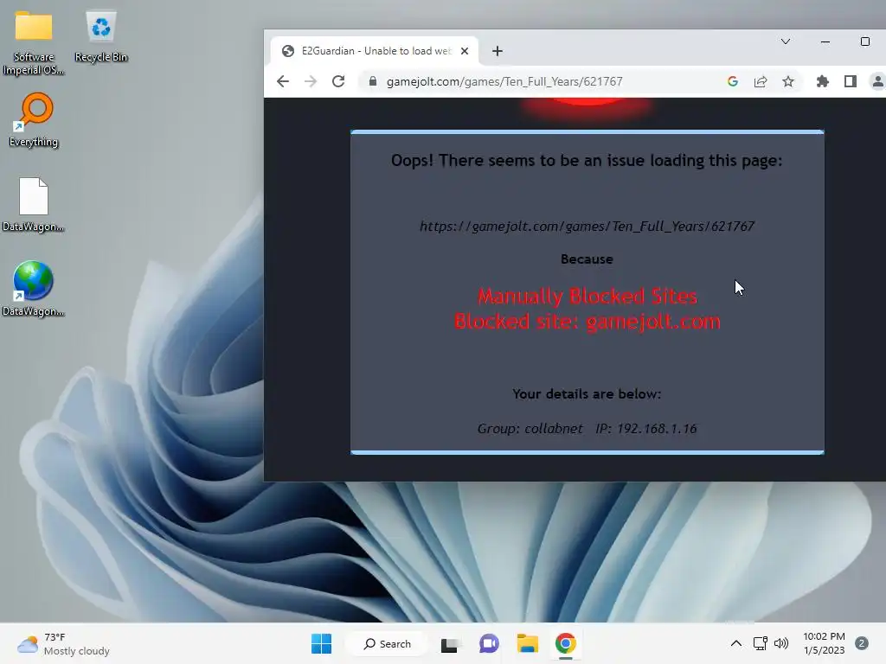Image resolution: width=886 pixels, height=664 pixels.
Task: Open the Chat taskbar app
Action: pos(489,643)
